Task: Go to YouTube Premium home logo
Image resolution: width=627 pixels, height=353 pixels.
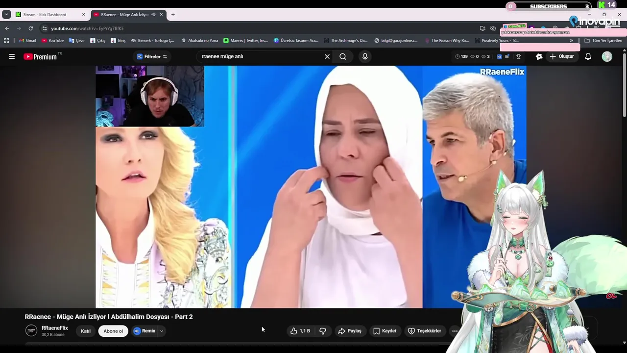Action: click(40, 56)
